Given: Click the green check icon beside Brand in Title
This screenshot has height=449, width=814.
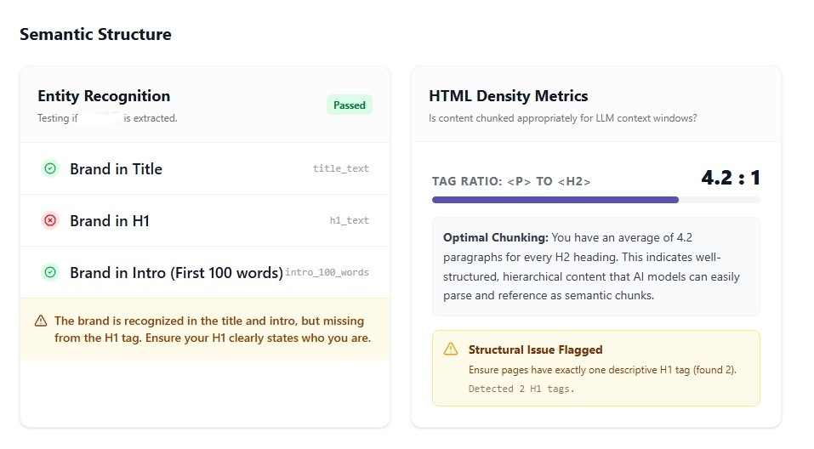Looking at the screenshot, I should pos(50,168).
